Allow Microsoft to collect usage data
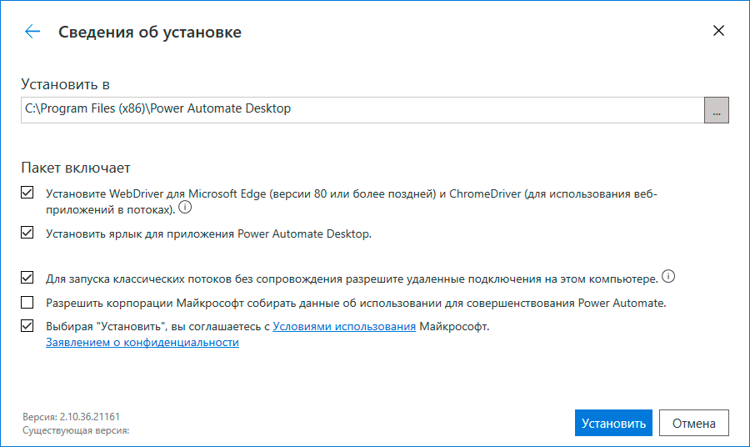Viewport: 750px width, 447px height. (x=27, y=302)
